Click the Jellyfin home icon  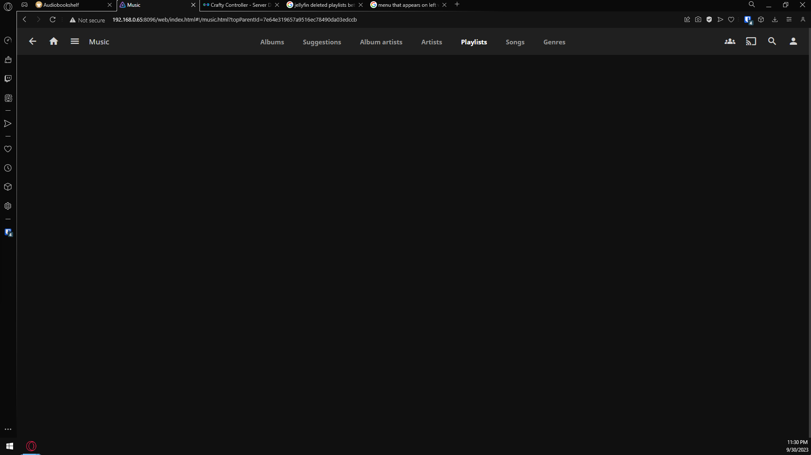[54, 41]
